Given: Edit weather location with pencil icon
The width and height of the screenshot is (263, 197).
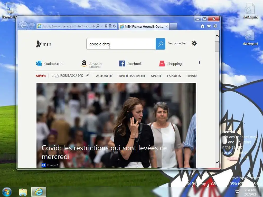Looking at the screenshot, I should (87, 75).
